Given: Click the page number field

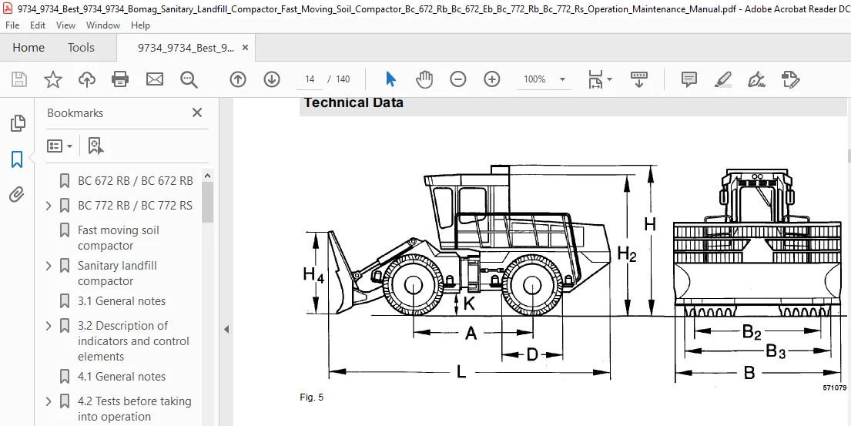Looking at the screenshot, I should pos(310,79).
